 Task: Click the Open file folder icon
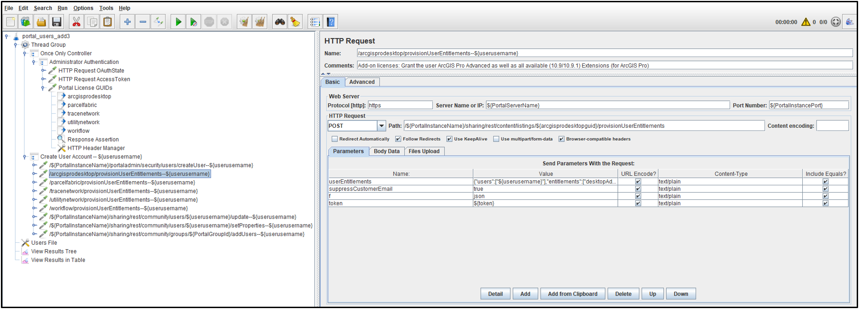pyautogui.click(x=41, y=22)
